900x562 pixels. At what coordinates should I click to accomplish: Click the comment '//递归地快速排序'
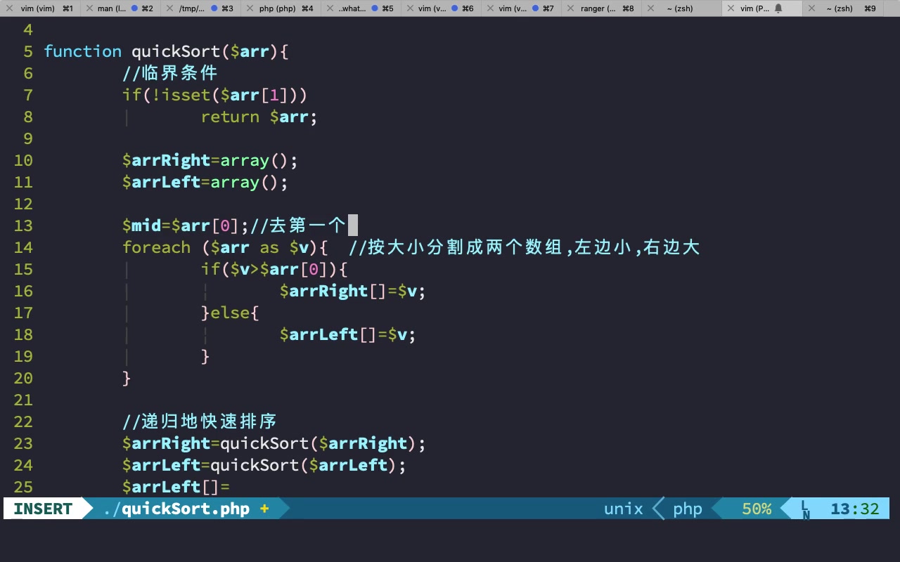coord(200,421)
